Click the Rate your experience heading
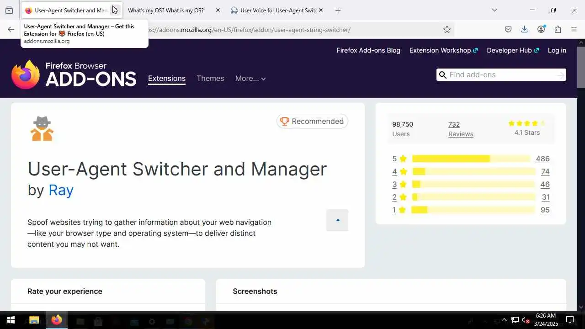585x329 pixels. pos(65,291)
